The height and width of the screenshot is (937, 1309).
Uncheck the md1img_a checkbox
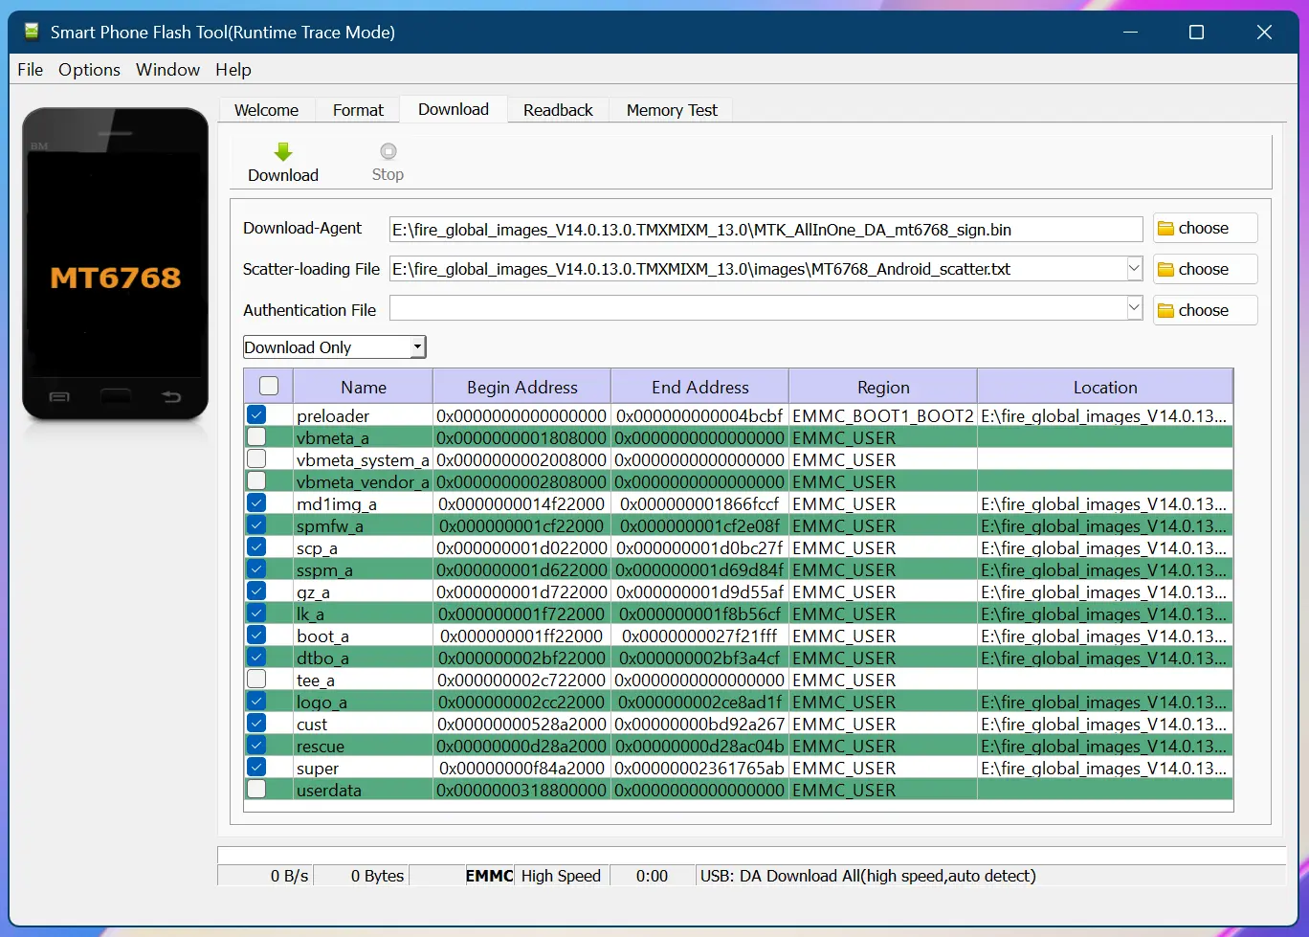click(x=256, y=502)
